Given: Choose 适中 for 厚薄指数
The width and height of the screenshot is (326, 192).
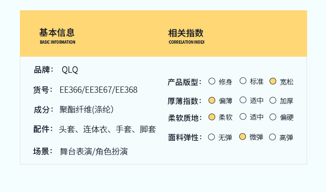Looking at the screenshot, I should 243,100.
